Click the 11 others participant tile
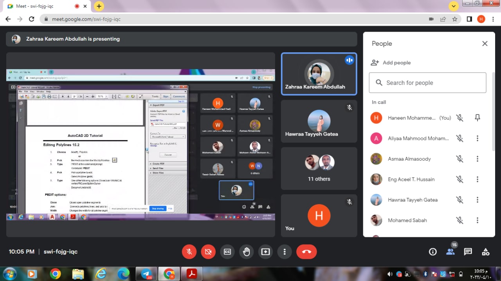This screenshot has height=281, width=501. (319, 168)
